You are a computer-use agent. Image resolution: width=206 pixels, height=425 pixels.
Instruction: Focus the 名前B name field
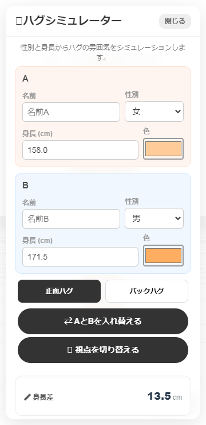71,219
